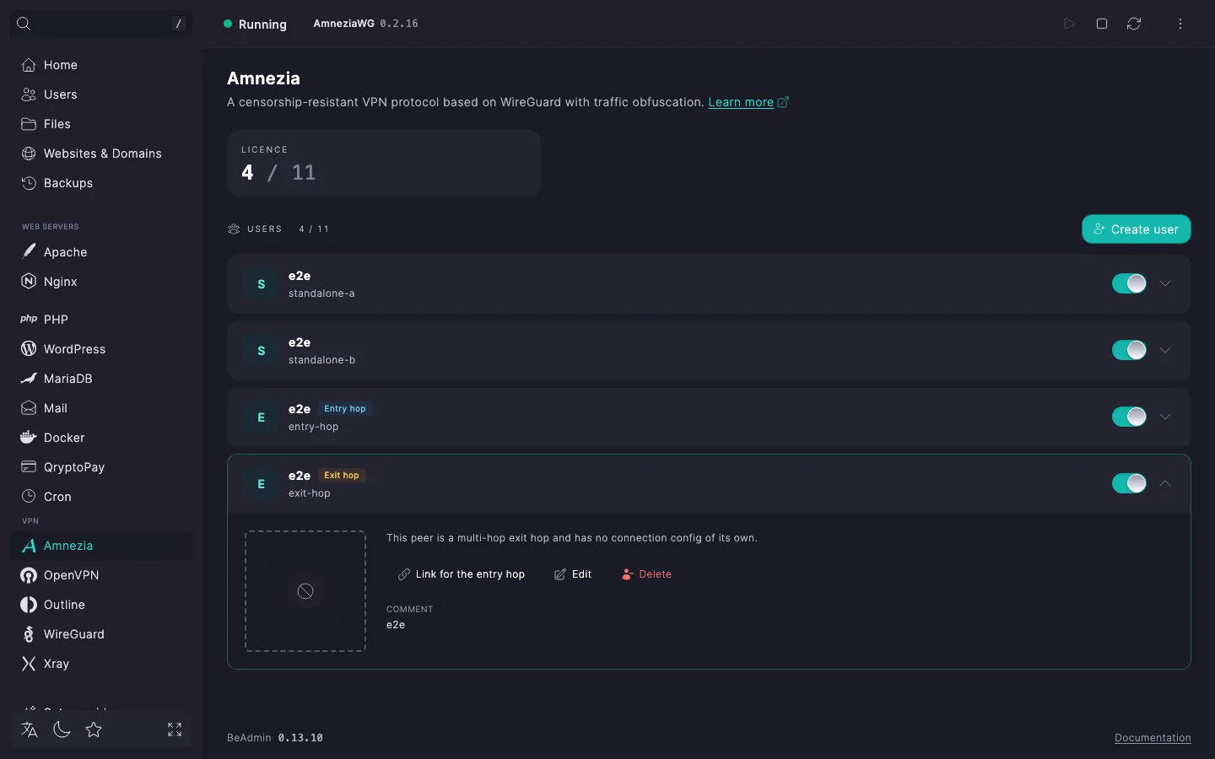This screenshot has width=1215, height=759.
Task: Click the PHP sidebar icon
Action: point(29,320)
